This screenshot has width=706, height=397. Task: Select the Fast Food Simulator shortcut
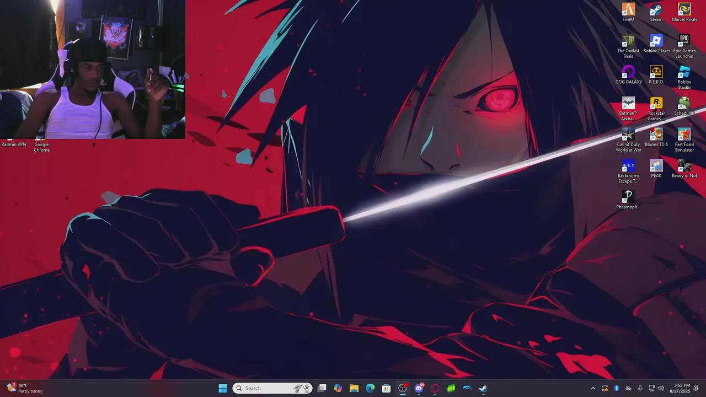tap(684, 140)
